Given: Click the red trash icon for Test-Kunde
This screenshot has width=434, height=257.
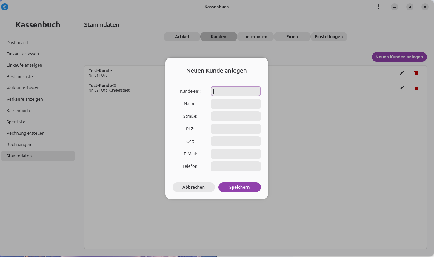Looking at the screenshot, I should (x=416, y=73).
